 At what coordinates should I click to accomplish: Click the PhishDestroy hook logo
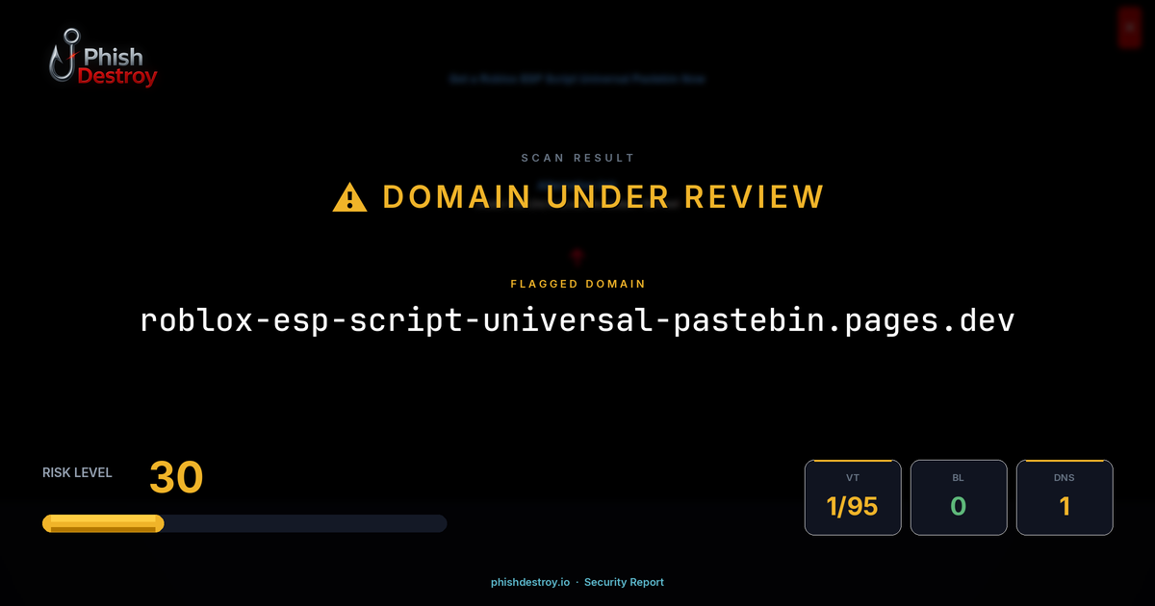[64, 56]
